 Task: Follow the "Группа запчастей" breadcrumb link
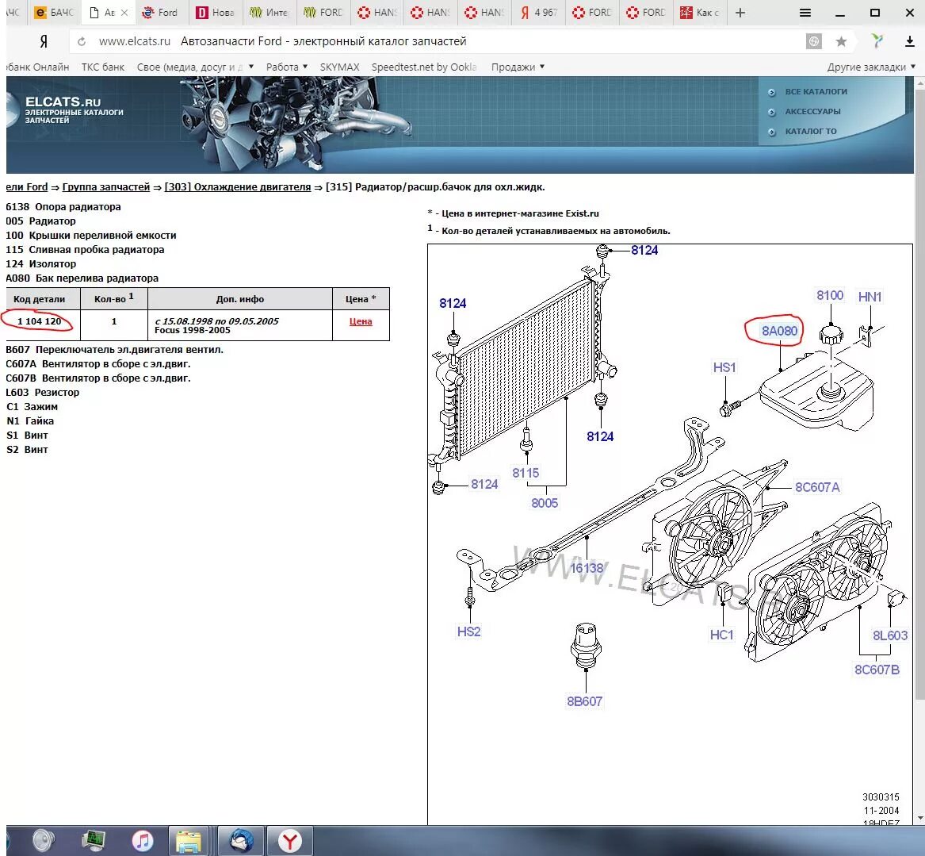click(106, 187)
